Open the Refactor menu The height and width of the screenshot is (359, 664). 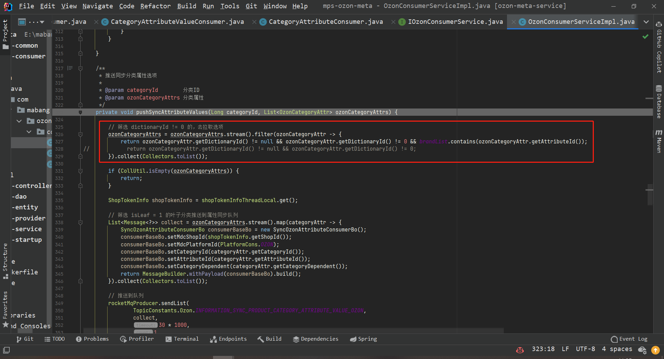[155, 6]
